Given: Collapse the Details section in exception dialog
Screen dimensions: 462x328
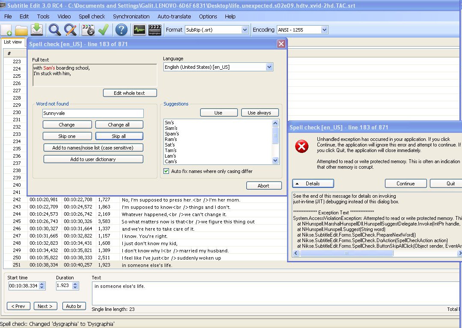Looking at the screenshot, I should tap(313, 184).
